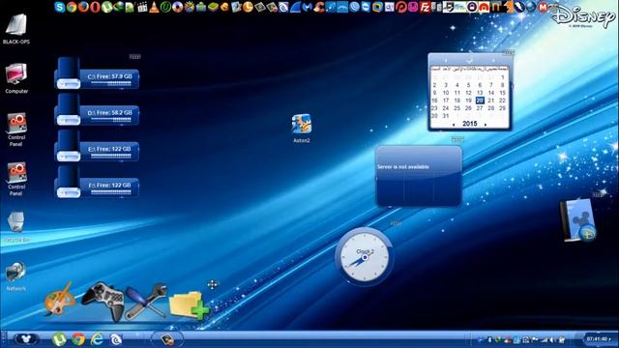Open Skype from the top dock
Viewport: 619px width, 348px height.
tap(60, 7)
